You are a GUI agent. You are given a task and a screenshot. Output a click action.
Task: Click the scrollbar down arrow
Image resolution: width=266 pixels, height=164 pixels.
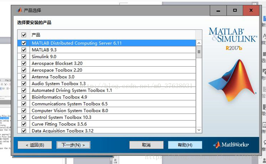tap(199, 130)
